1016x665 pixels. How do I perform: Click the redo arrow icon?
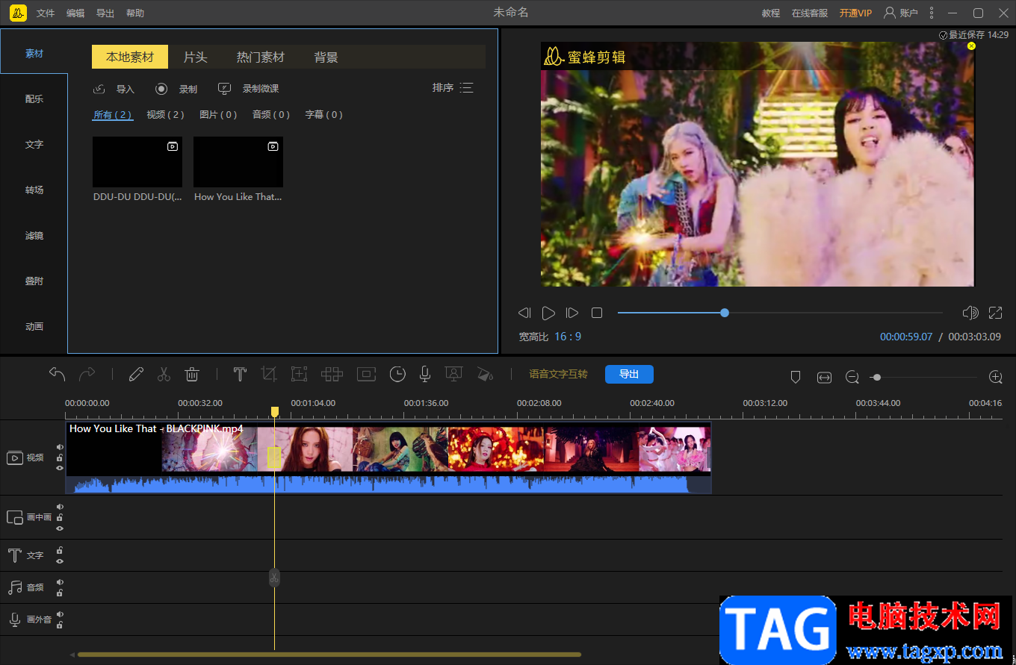87,374
